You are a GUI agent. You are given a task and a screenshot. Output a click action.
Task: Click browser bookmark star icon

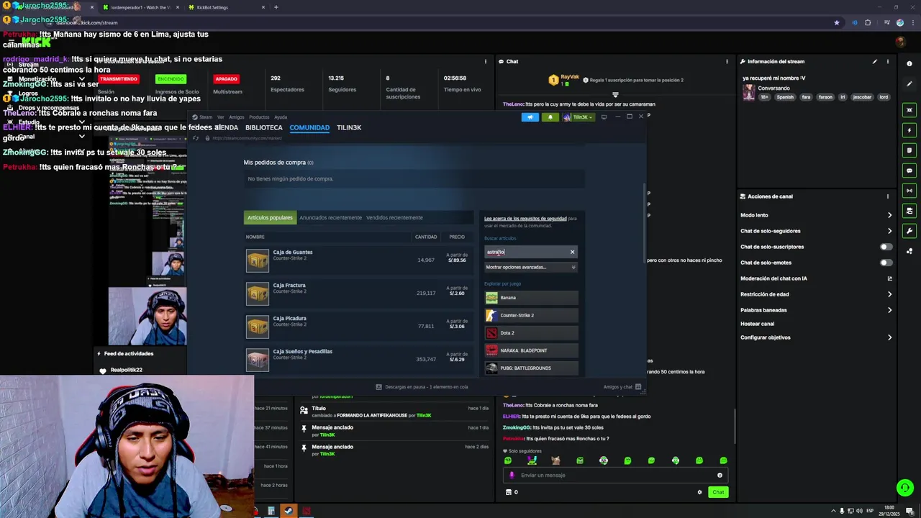[837, 22]
